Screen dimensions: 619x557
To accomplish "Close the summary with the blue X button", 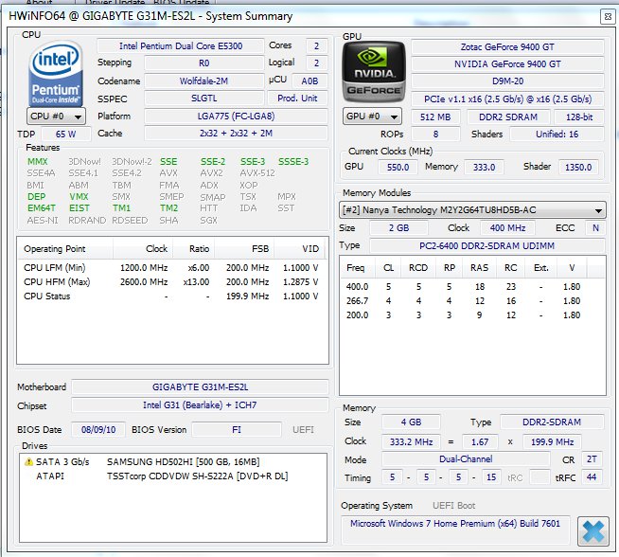I will coord(592,530).
